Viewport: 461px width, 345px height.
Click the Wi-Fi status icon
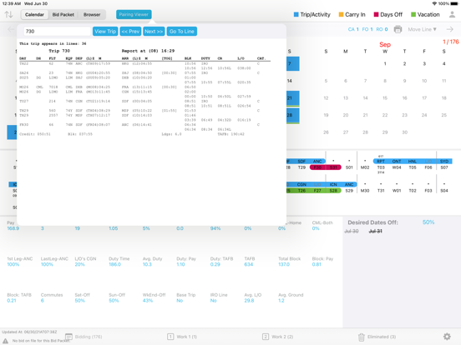click(434, 3)
